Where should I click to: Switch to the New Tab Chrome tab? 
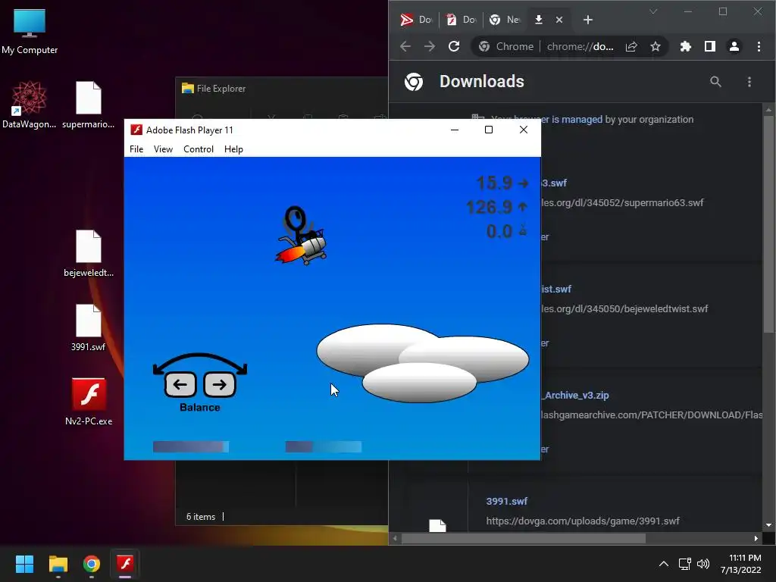(x=505, y=20)
